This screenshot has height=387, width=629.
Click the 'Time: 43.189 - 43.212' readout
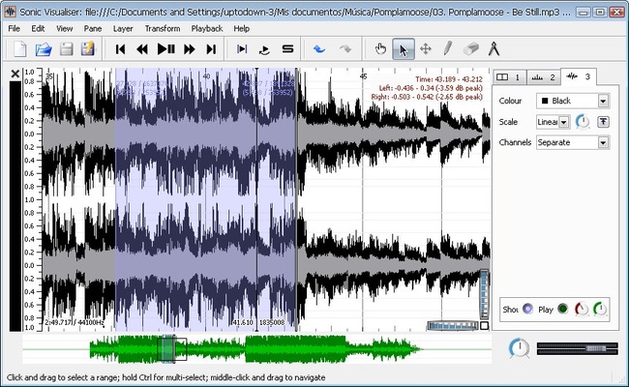[x=448, y=79]
